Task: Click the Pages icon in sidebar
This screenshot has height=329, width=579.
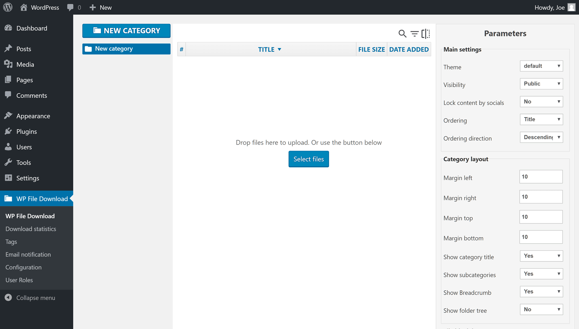Action: click(8, 80)
